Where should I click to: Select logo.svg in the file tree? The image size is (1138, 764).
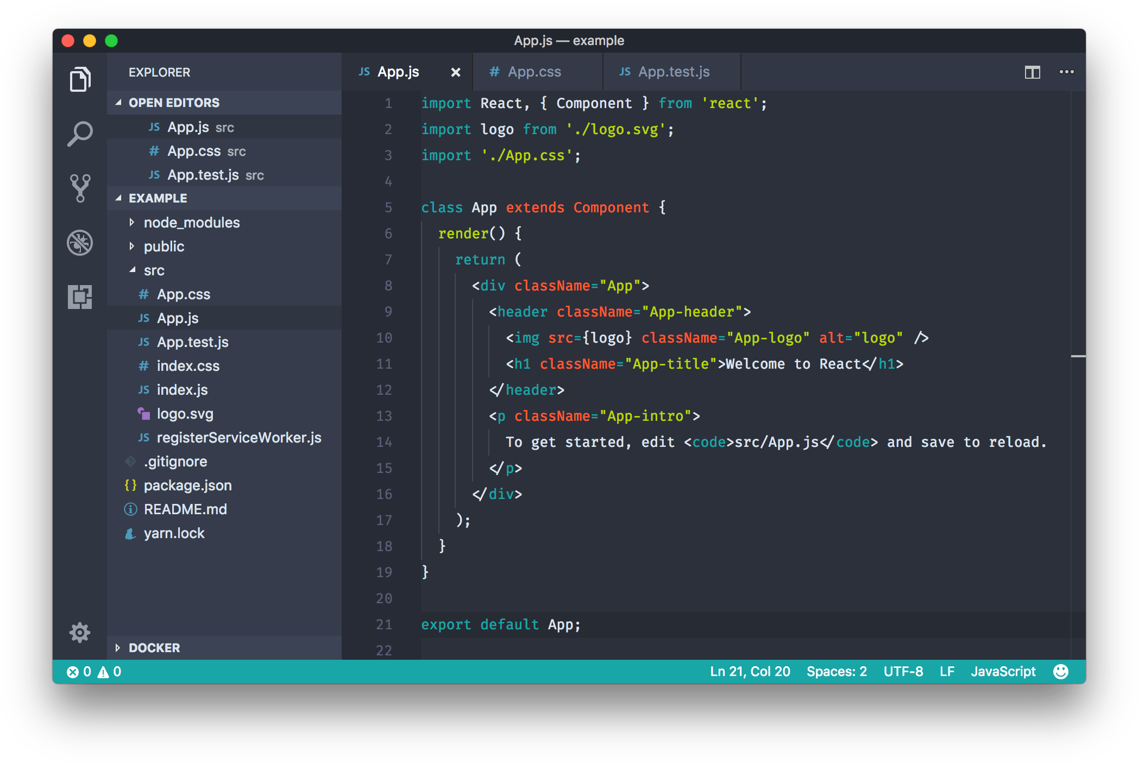click(x=185, y=413)
